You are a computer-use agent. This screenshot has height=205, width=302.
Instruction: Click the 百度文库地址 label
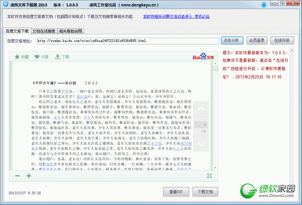tap(20, 41)
